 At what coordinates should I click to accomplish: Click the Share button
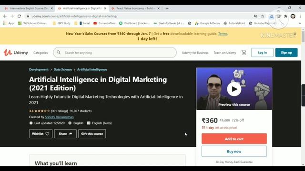65,134
